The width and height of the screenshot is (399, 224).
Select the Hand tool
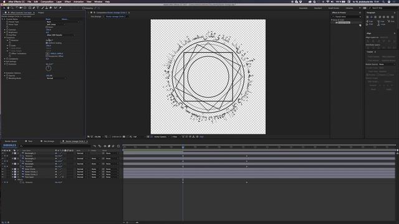point(8,8)
